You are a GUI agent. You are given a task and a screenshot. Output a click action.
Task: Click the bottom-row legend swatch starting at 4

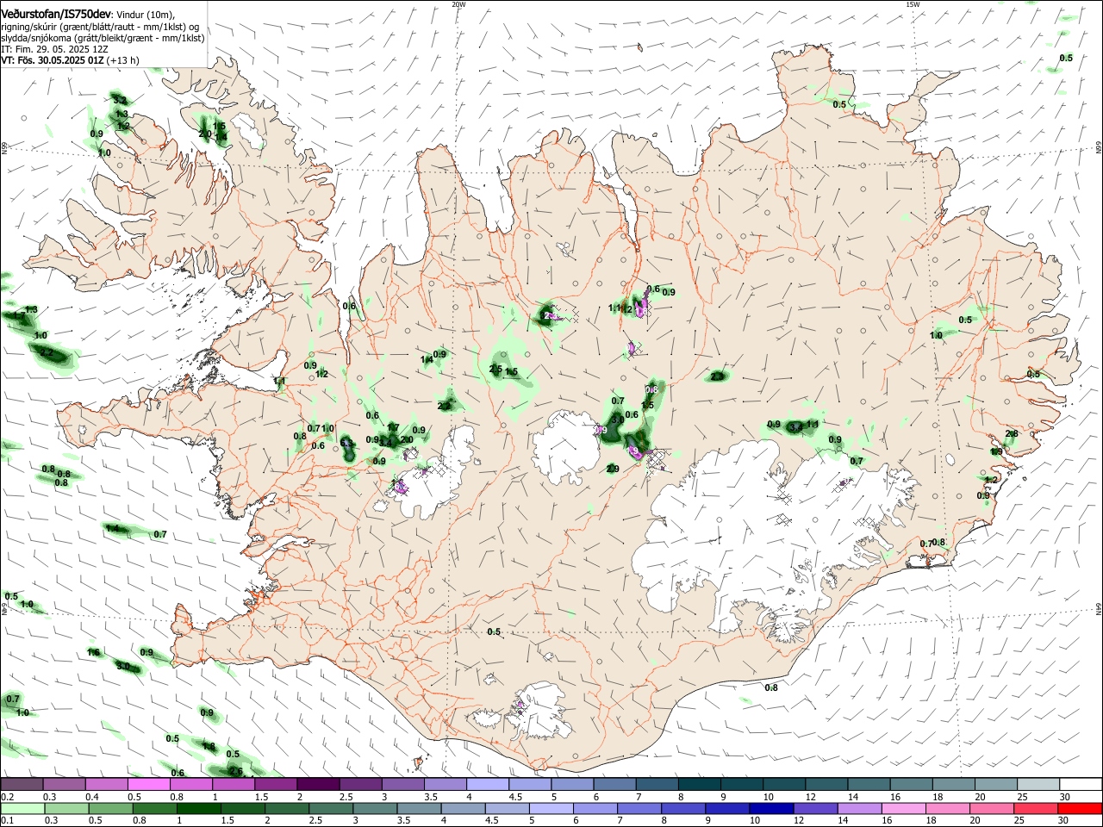[464, 808]
